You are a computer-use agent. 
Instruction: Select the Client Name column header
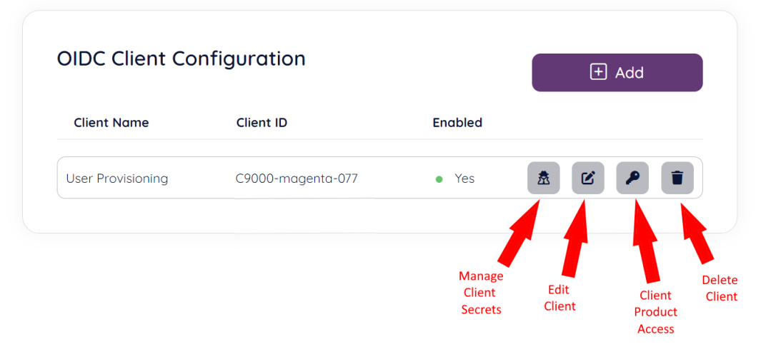point(111,123)
